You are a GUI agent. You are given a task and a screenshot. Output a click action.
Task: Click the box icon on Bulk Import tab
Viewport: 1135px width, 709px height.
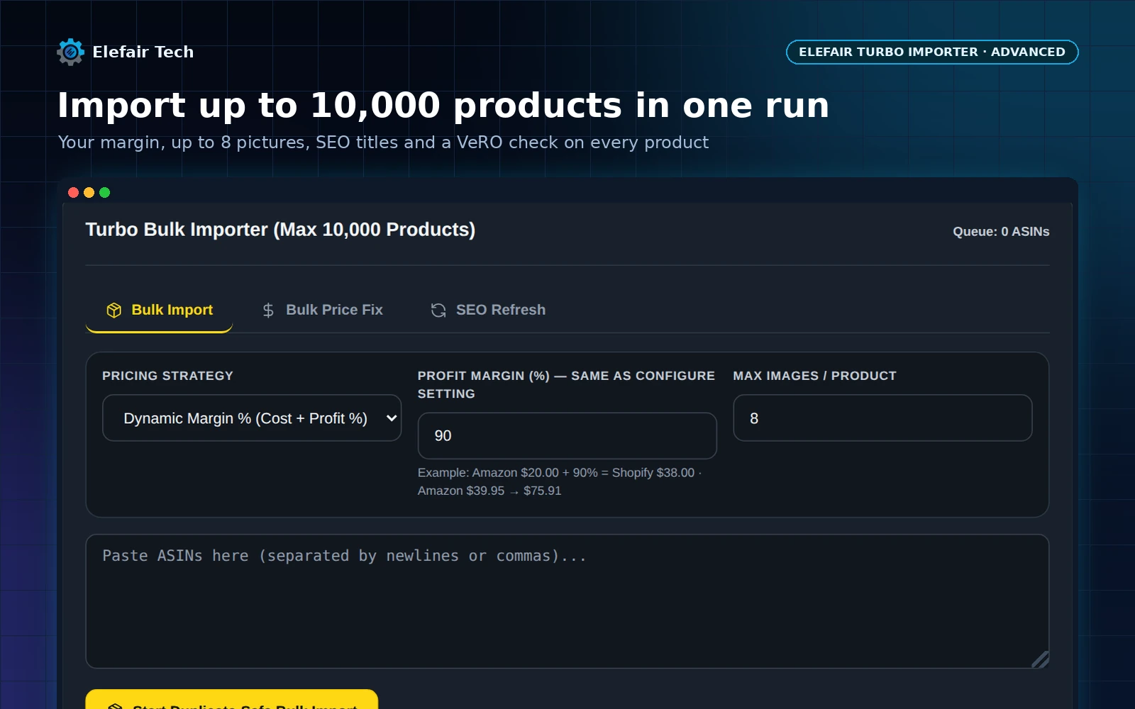[113, 310]
